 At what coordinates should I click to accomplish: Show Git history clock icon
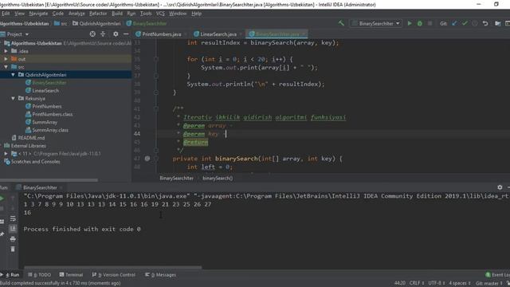coord(475,23)
